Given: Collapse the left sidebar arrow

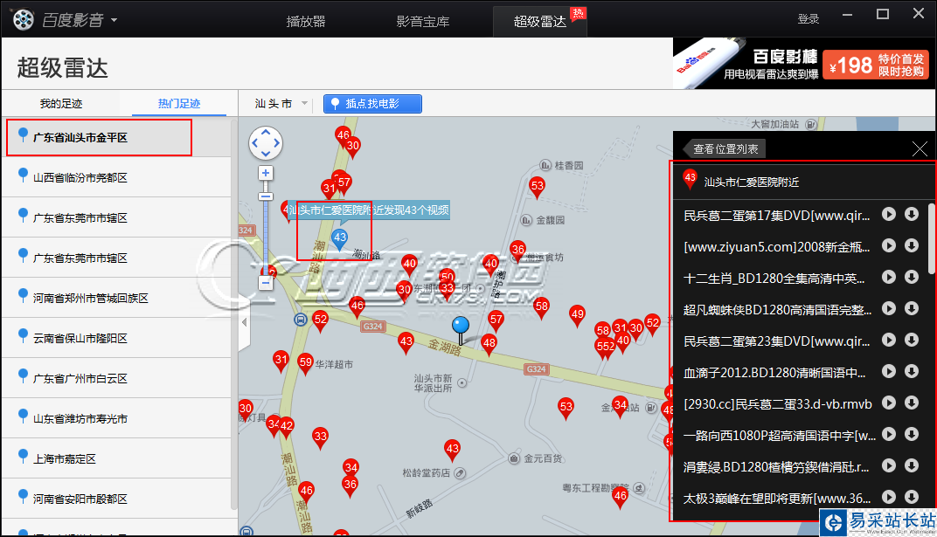Looking at the screenshot, I should click(244, 322).
